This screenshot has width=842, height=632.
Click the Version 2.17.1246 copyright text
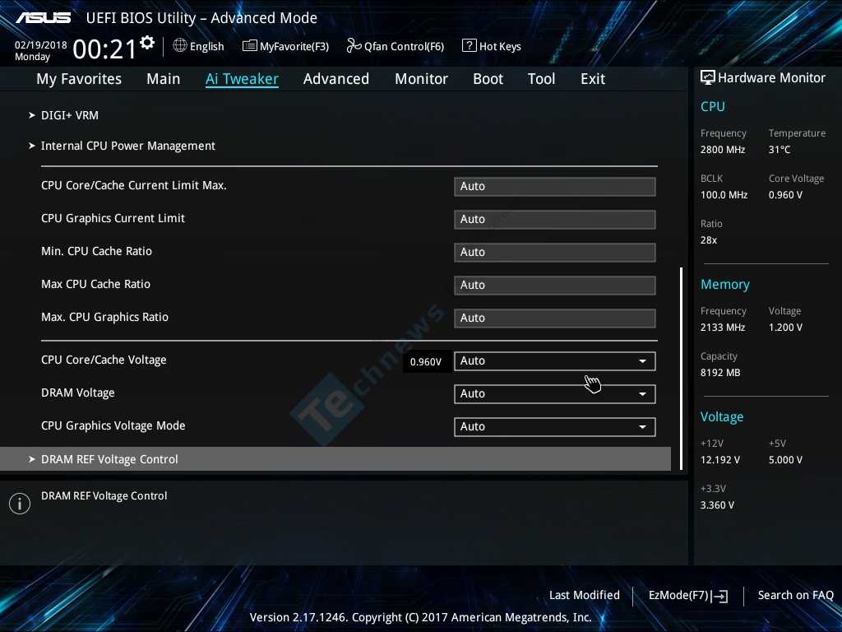click(x=420, y=617)
